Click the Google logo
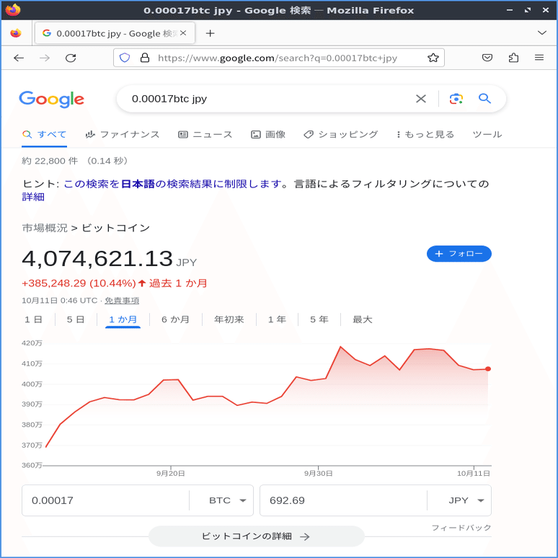Viewport: 558px width, 558px height. point(52,99)
